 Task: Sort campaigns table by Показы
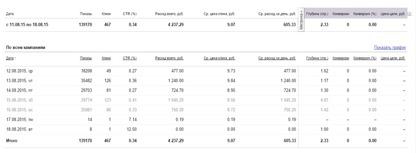(86, 58)
